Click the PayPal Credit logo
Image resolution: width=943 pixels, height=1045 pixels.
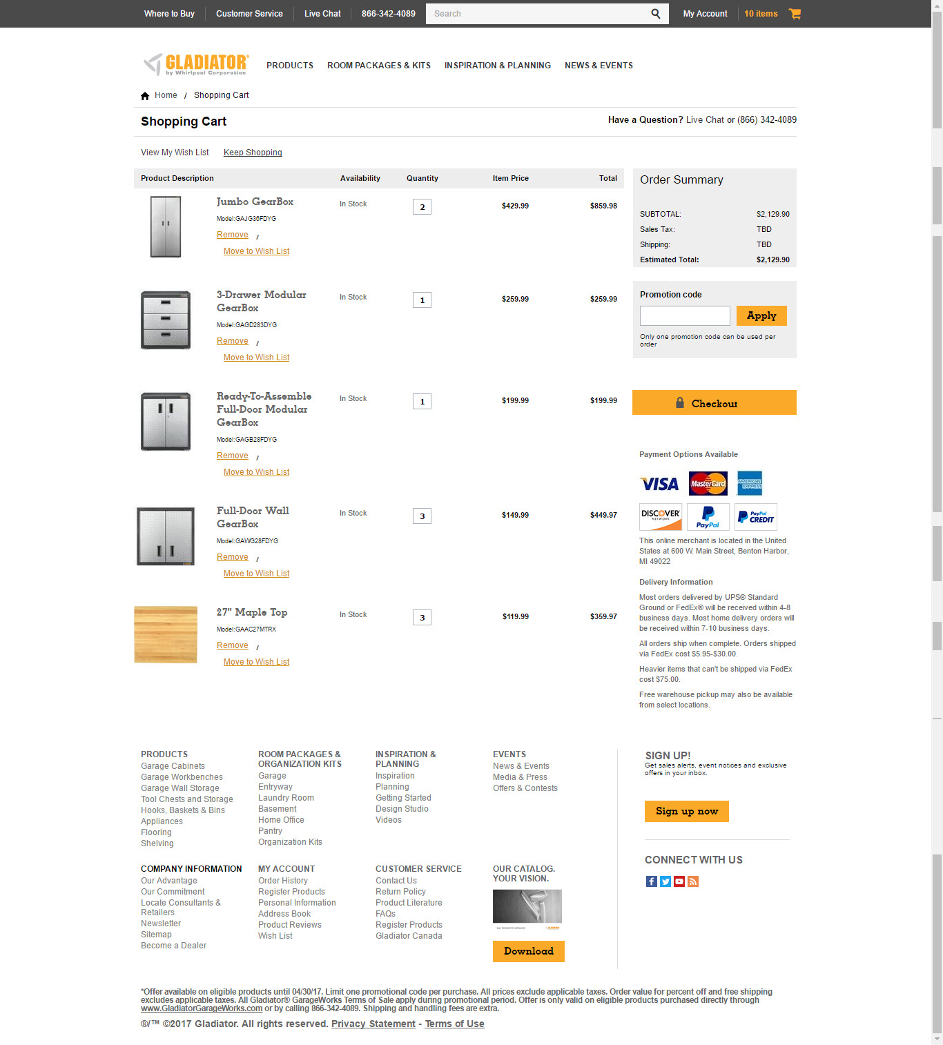(756, 517)
